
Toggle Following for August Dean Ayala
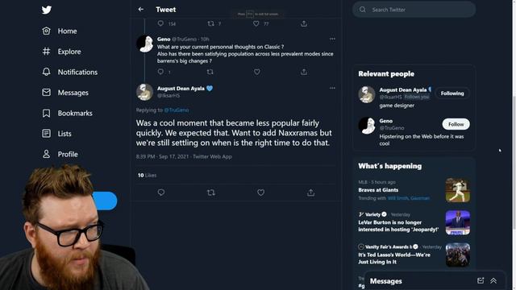tap(452, 93)
